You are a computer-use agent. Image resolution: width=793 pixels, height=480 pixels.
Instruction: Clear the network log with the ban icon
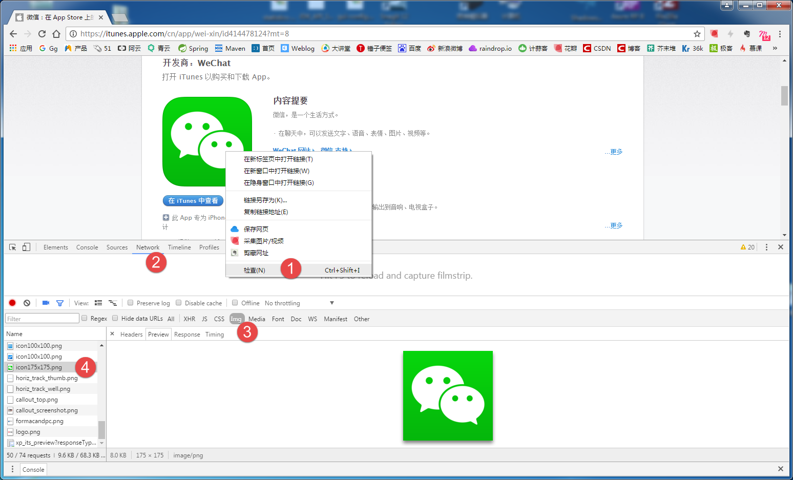tap(27, 303)
